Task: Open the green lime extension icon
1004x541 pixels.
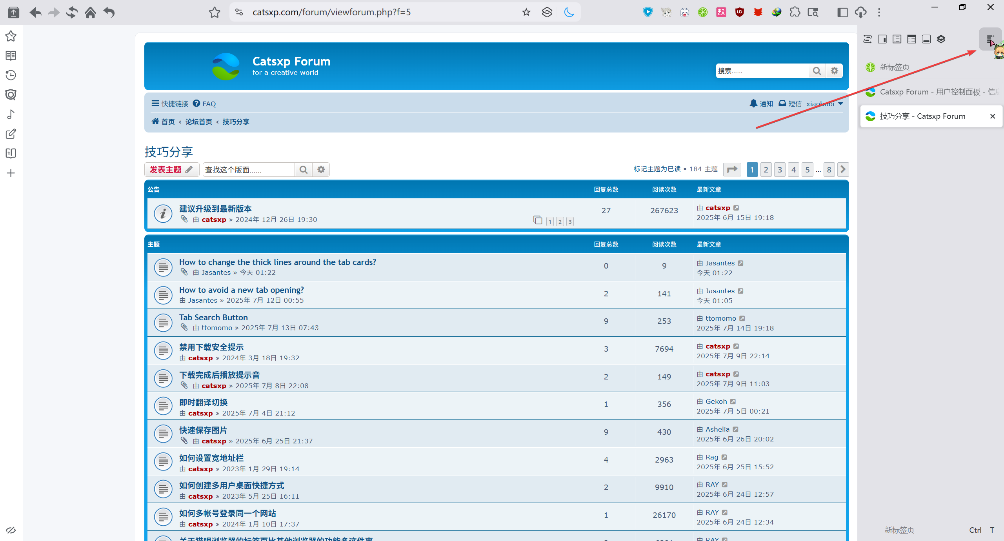Action: 703,12
